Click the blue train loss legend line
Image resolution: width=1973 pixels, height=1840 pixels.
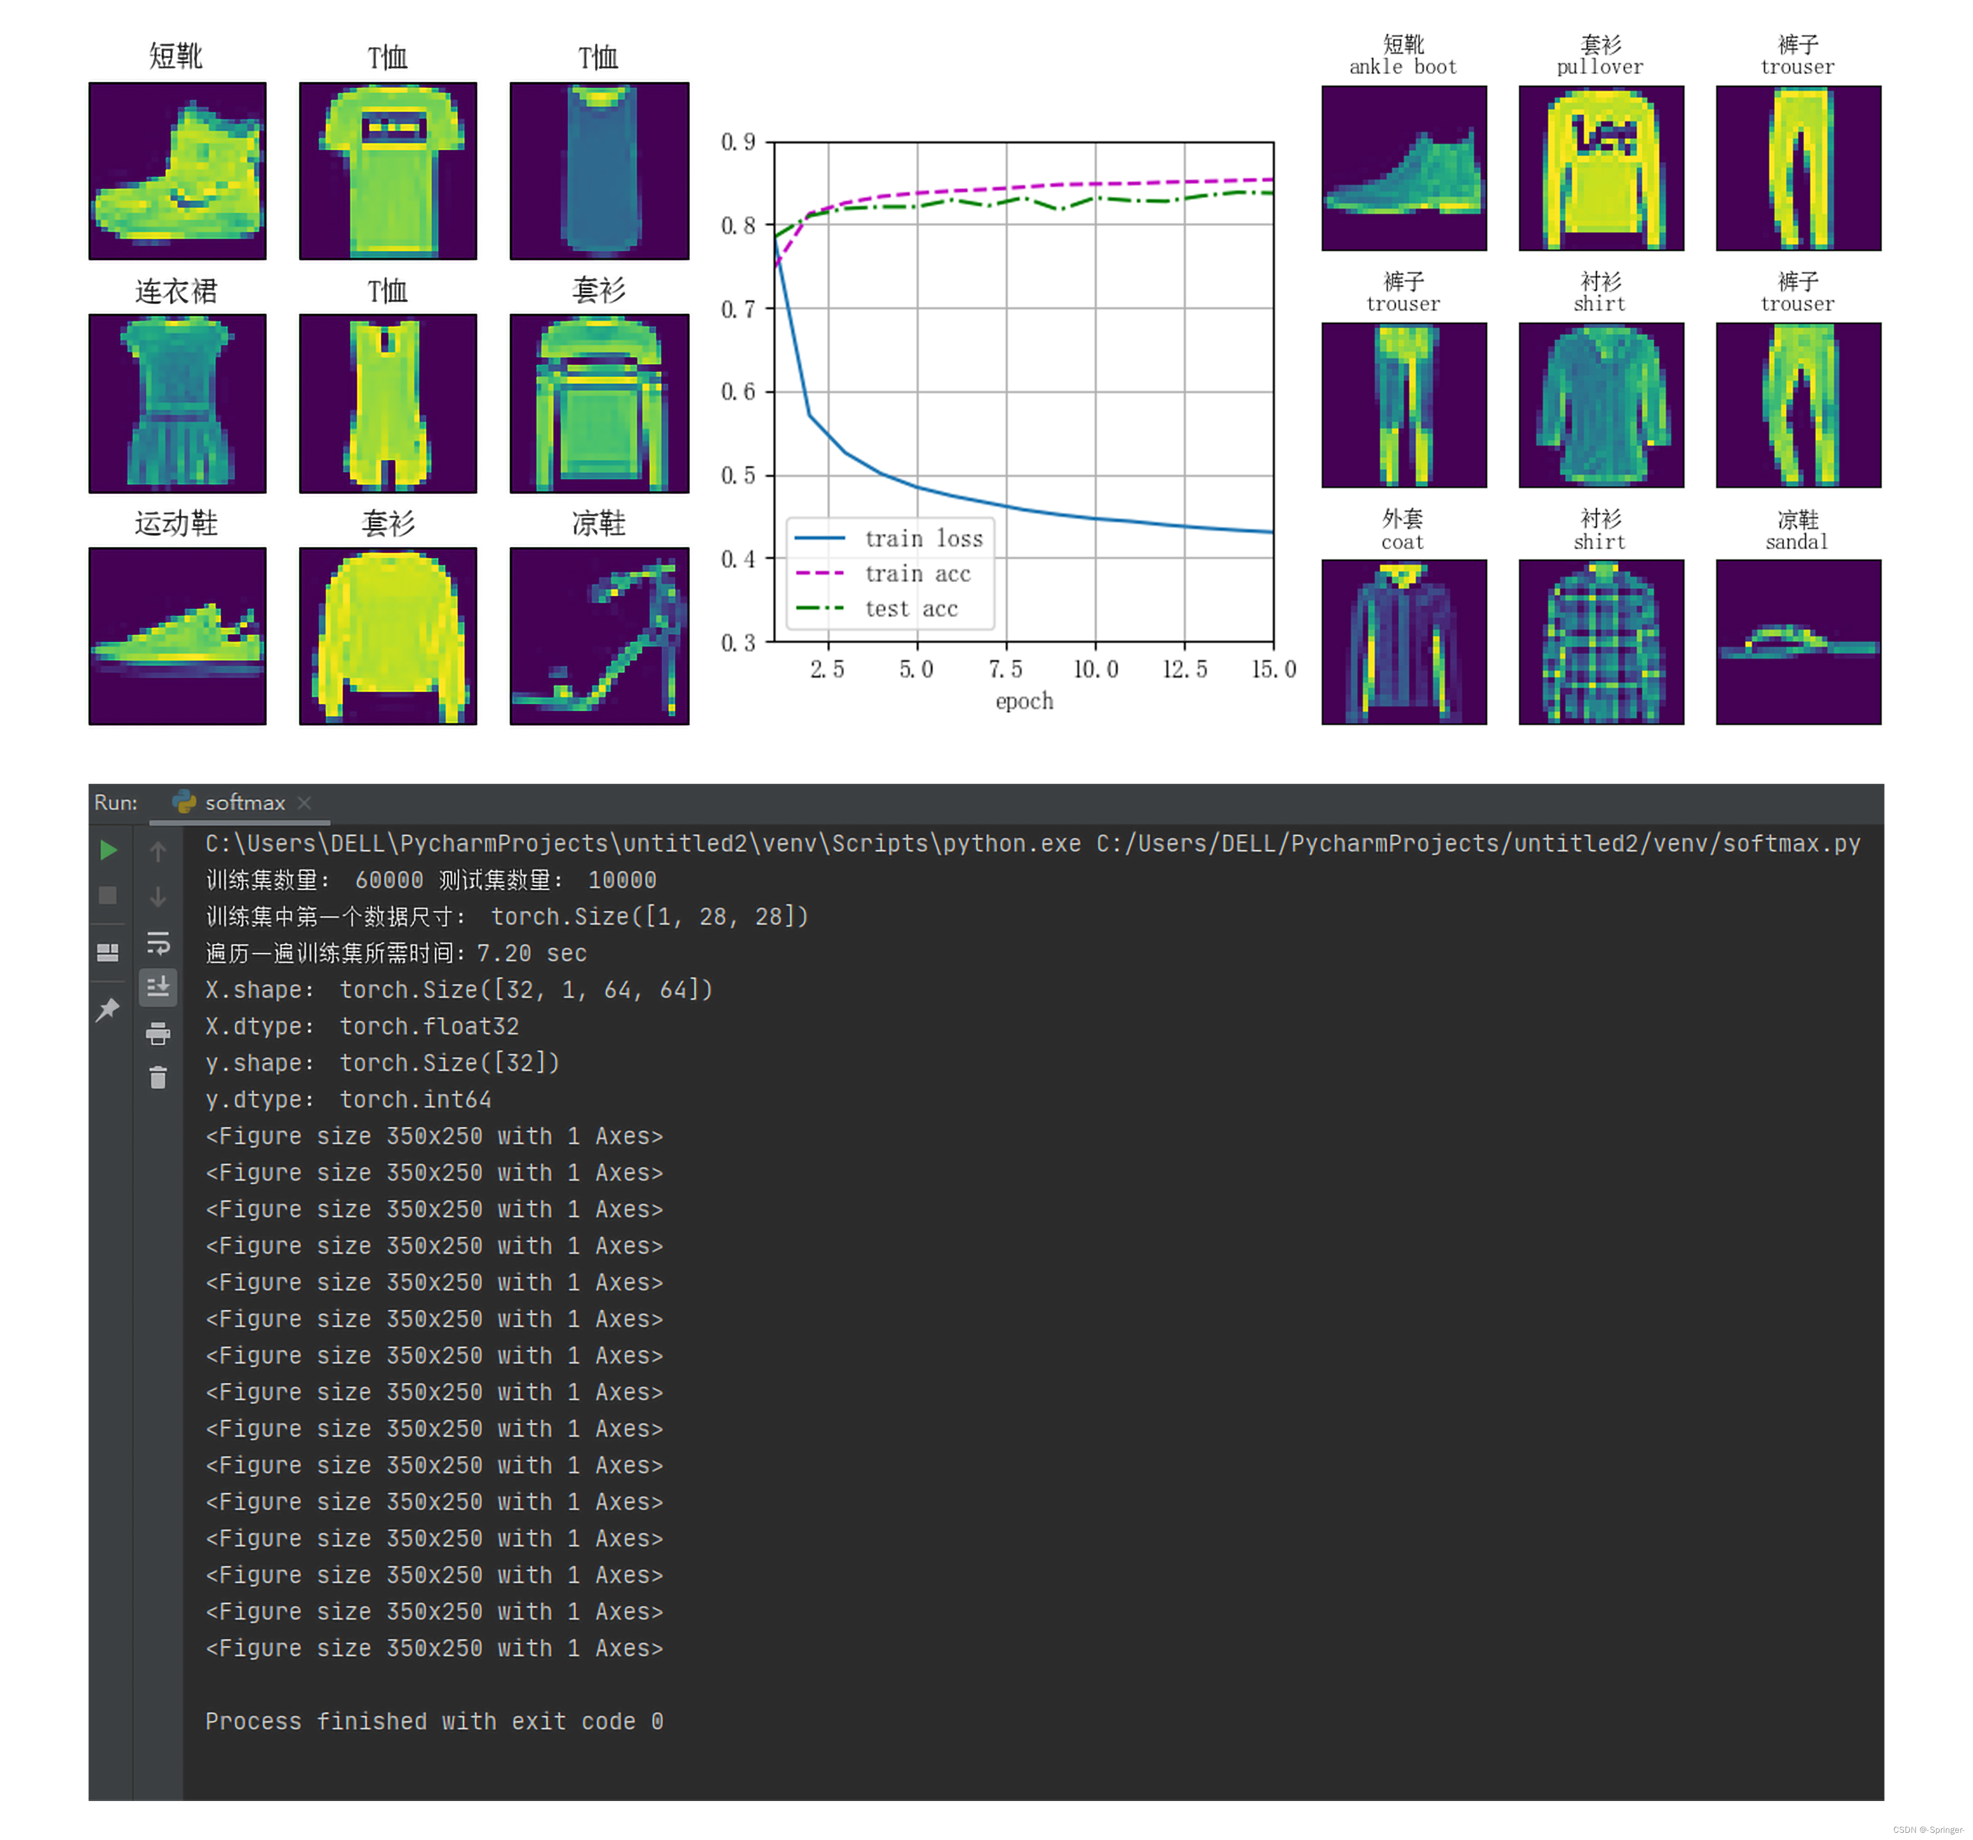tap(820, 538)
